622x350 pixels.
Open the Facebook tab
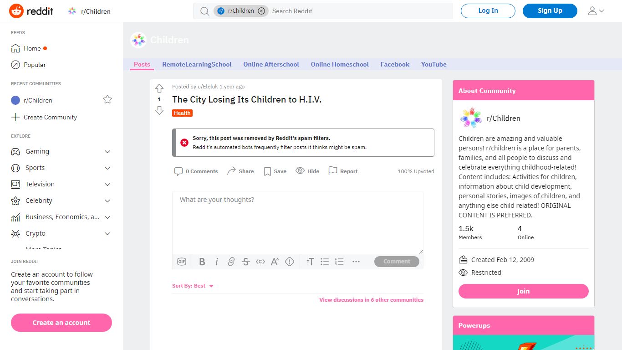click(395, 64)
